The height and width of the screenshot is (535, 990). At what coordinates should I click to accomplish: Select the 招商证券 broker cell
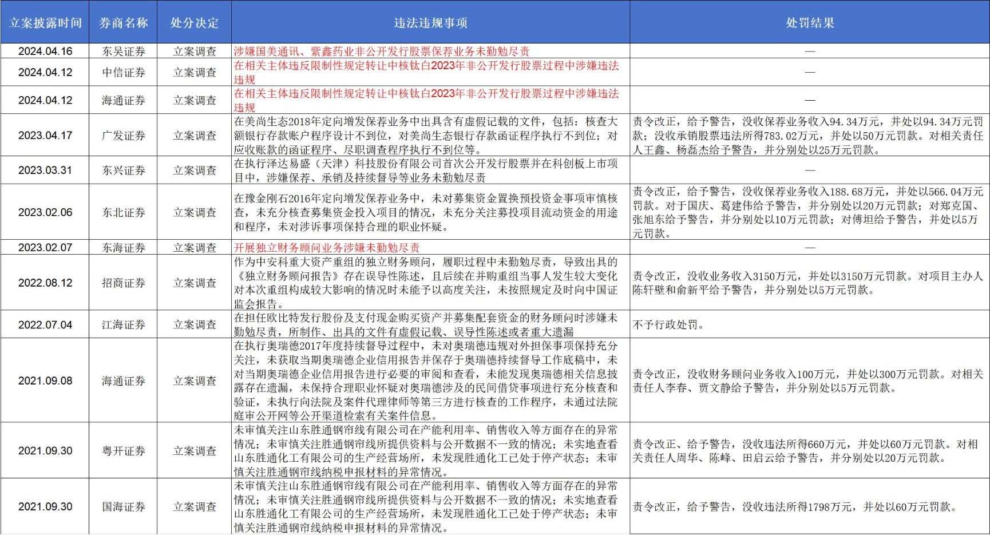pyautogui.click(x=123, y=283)
